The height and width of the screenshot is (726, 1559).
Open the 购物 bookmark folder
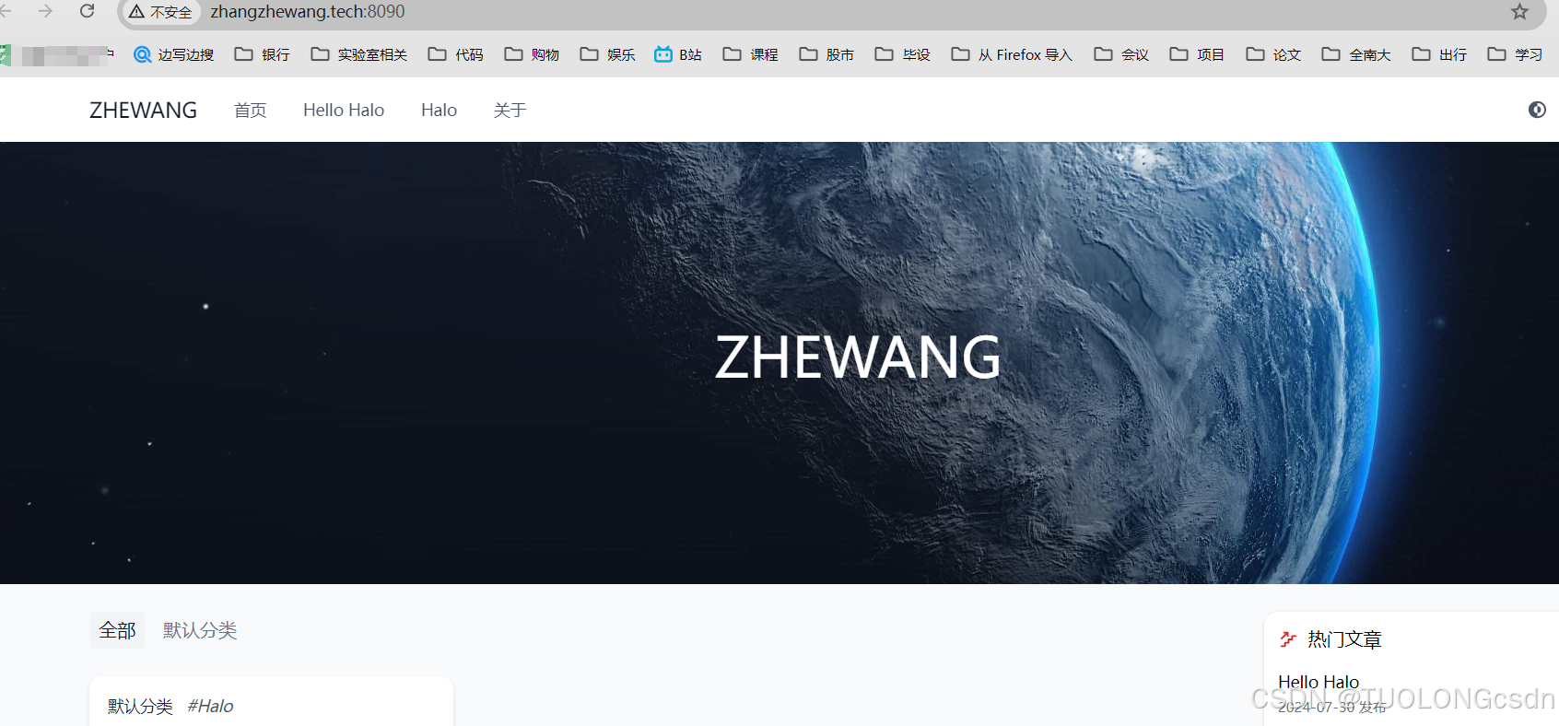[533, 54]
